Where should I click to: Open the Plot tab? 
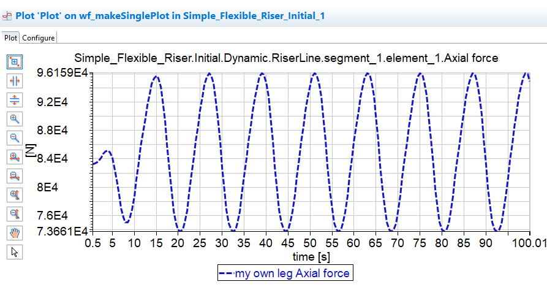tap(11, 38)
